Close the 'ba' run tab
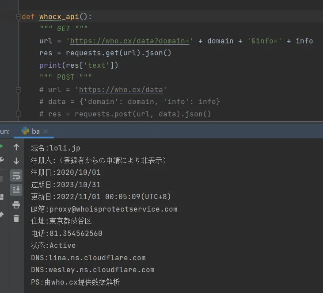Viewport: 323px width, 293px height. coord(46,131)
